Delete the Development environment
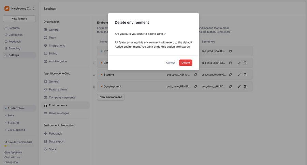Screen dimensions: 307x165 click(x=245, y=86)
